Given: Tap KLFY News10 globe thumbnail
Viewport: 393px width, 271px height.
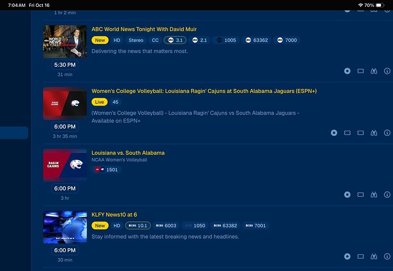Looking at the screenshot, I should tap(65, 227).
